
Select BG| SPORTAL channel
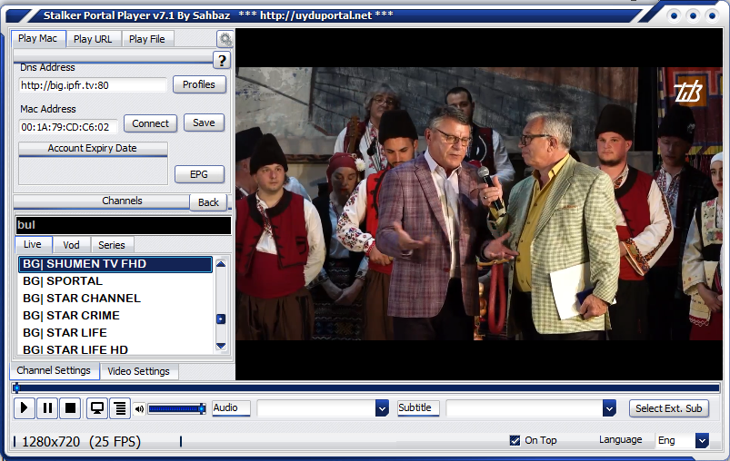[115, 281]
